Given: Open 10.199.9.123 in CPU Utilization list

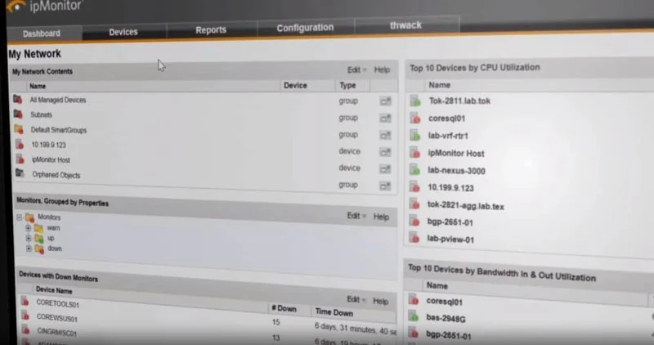Looking at the screenshot, I should point(451,188).
